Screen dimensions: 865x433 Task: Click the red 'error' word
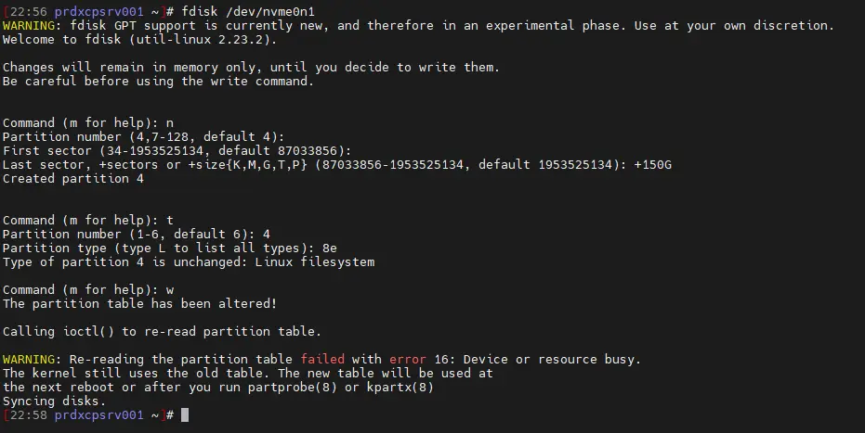pos(408,360)
